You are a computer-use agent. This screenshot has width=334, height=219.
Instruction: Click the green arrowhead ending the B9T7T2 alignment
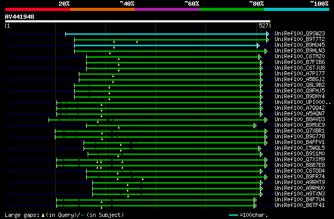click(x=268, y=40)
